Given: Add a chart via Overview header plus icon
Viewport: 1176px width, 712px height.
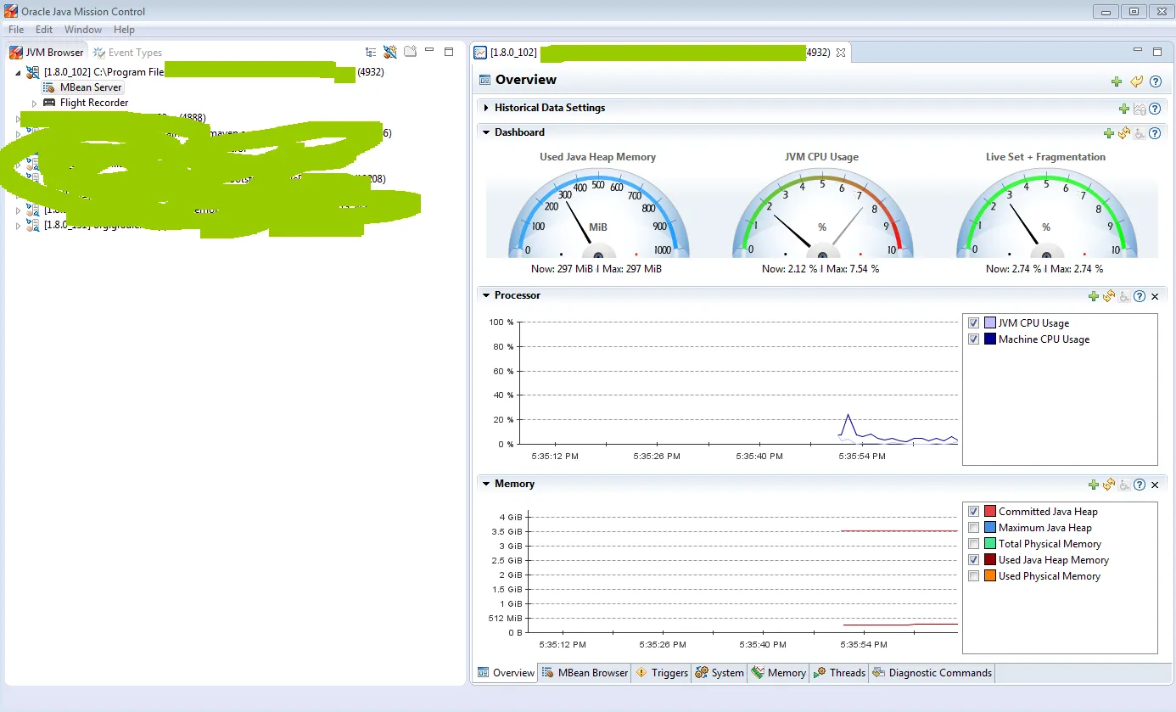Looking at the screenshot, I should pos(1117,81).
